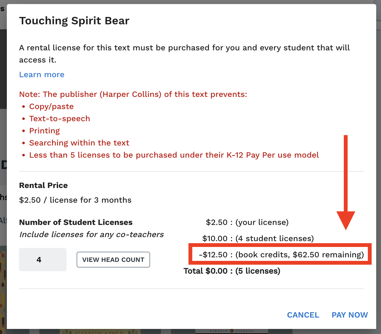Open VIEW HEAD COUNT

(x=113, y=260)
